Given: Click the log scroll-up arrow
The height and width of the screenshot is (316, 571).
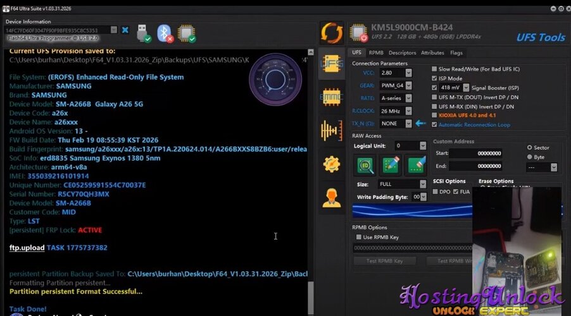Looking at the screenshot, I should (311, 52).
